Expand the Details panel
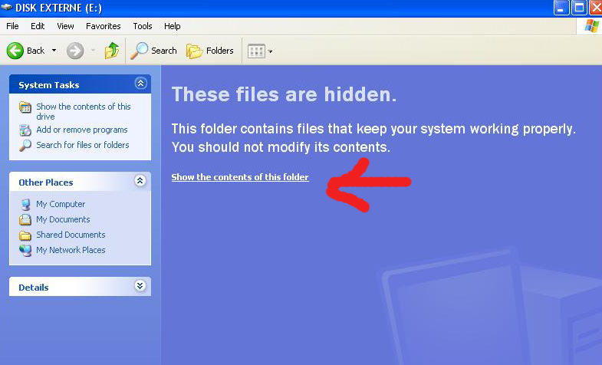Viewport: 602px width, 365px height. click(140, 286)
